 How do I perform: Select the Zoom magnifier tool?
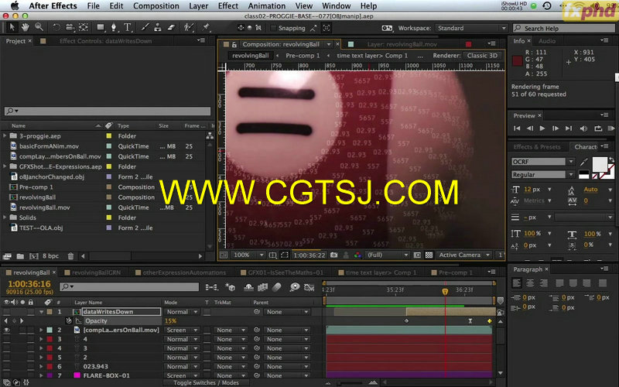39,27
